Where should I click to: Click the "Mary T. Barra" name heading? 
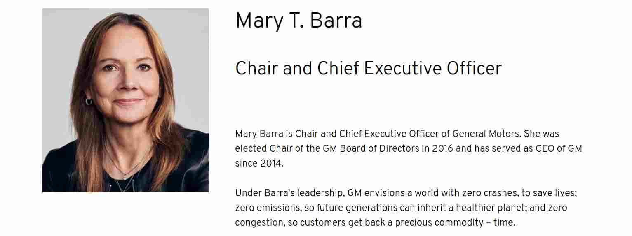298,21
